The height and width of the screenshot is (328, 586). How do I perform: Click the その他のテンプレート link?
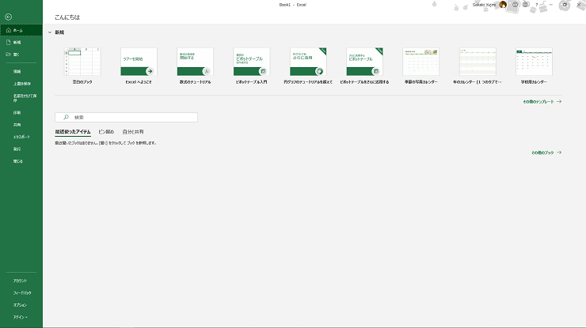tap(542, 101)
